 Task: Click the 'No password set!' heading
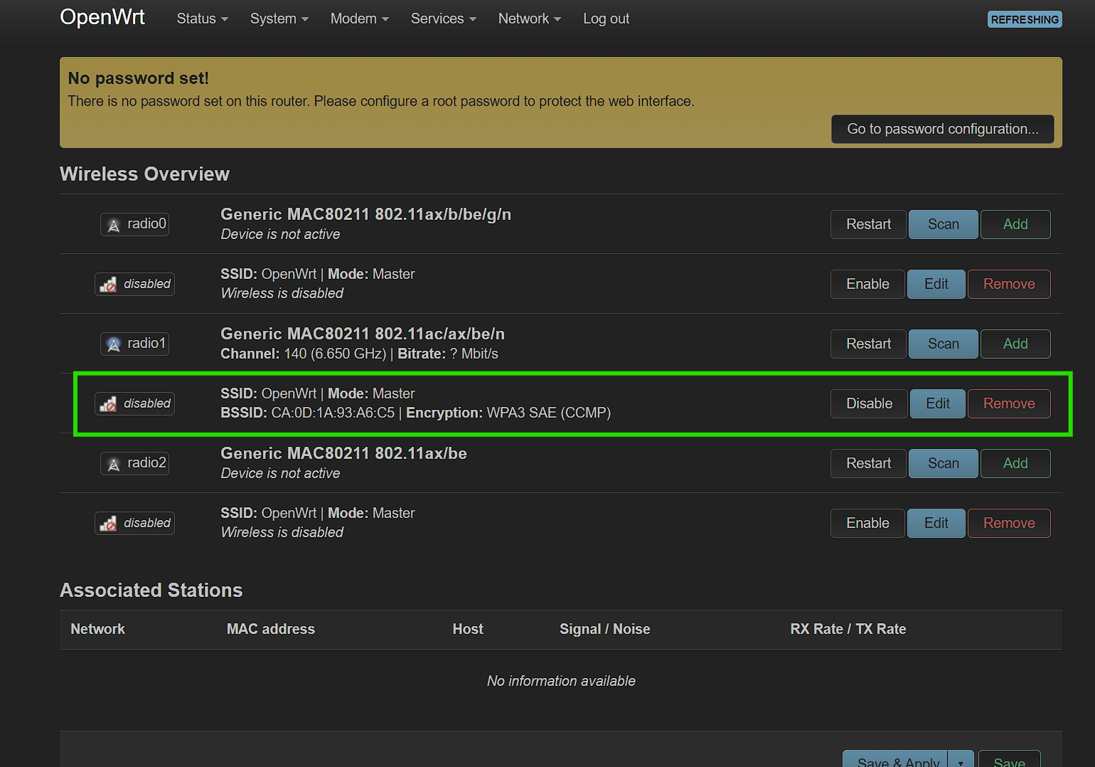pos(139,78)
